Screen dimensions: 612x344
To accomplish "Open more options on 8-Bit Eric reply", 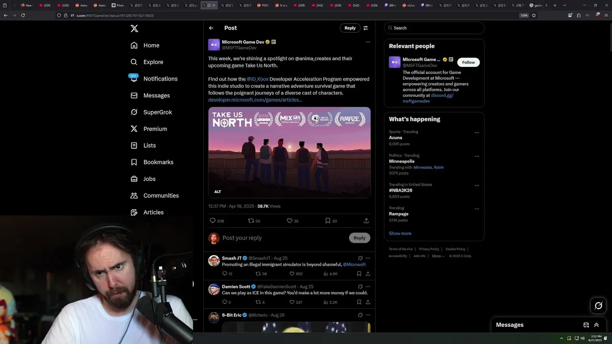I will click(x=368, y=315).
